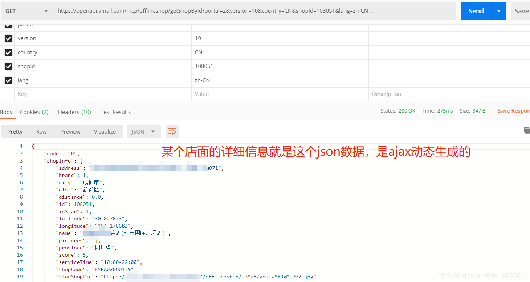View the Cookies (2) tab
Screen dimensions: 530x282
coord(34,112)
